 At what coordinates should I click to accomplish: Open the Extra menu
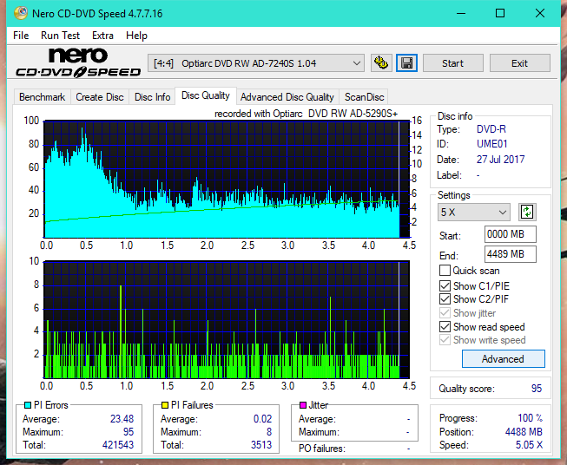[x=102, y=36]
